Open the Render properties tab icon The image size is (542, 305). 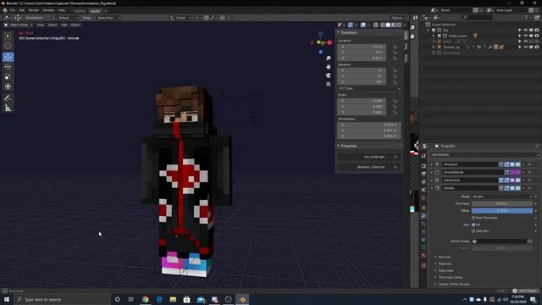pos(423,166)
